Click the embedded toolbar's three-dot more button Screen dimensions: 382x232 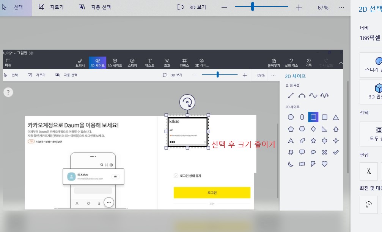(x=274, y=75)
